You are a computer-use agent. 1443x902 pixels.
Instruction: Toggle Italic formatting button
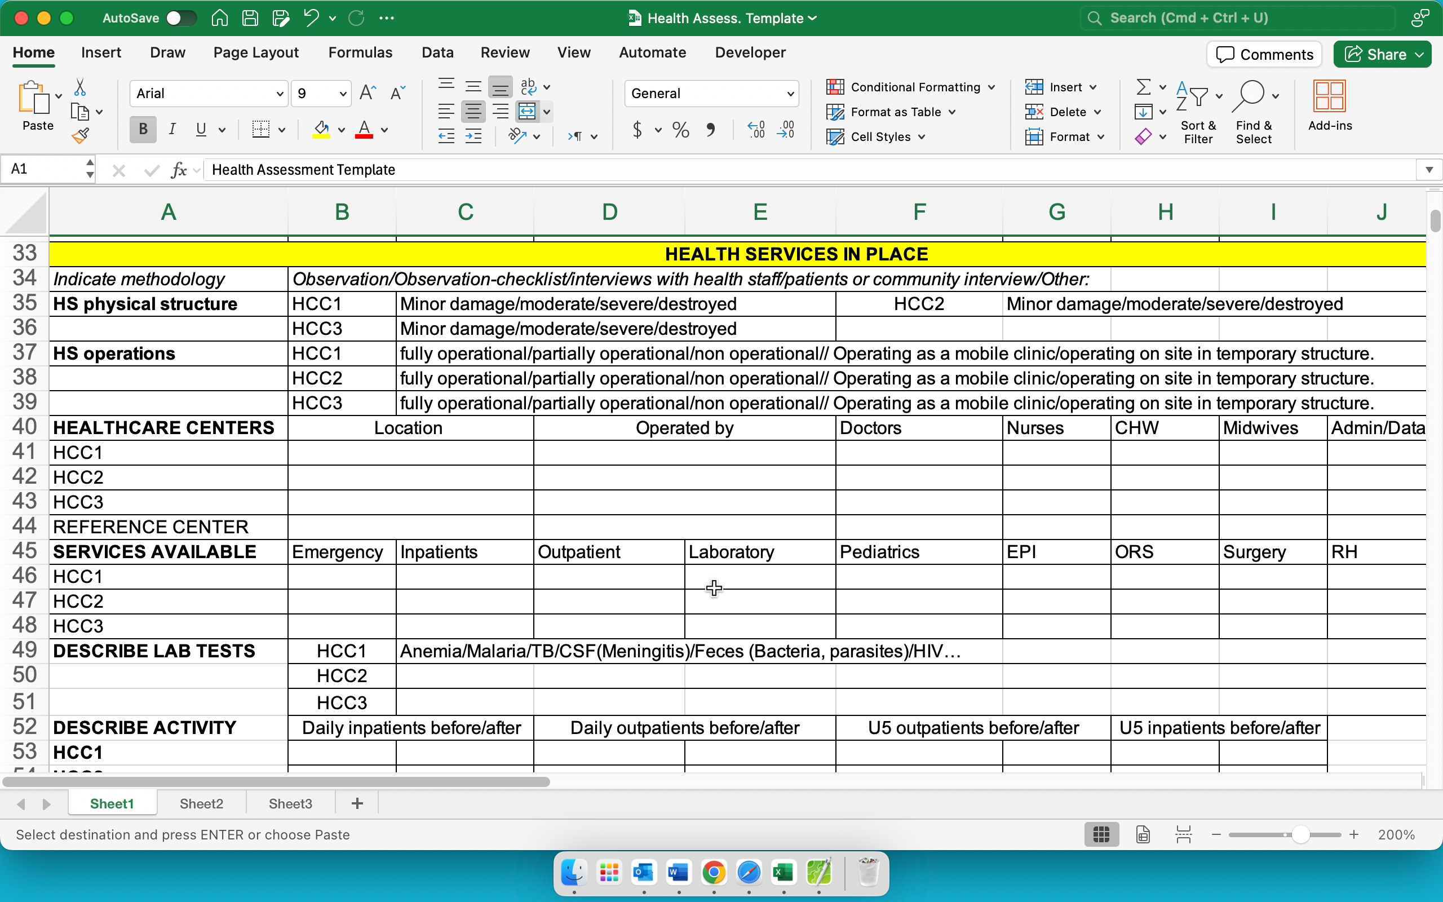pos(172,130)
